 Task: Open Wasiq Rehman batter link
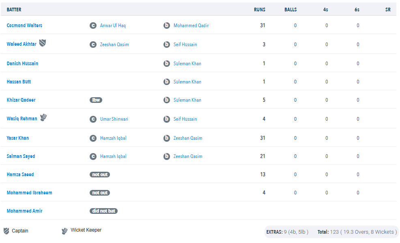(x=22, y=119)
